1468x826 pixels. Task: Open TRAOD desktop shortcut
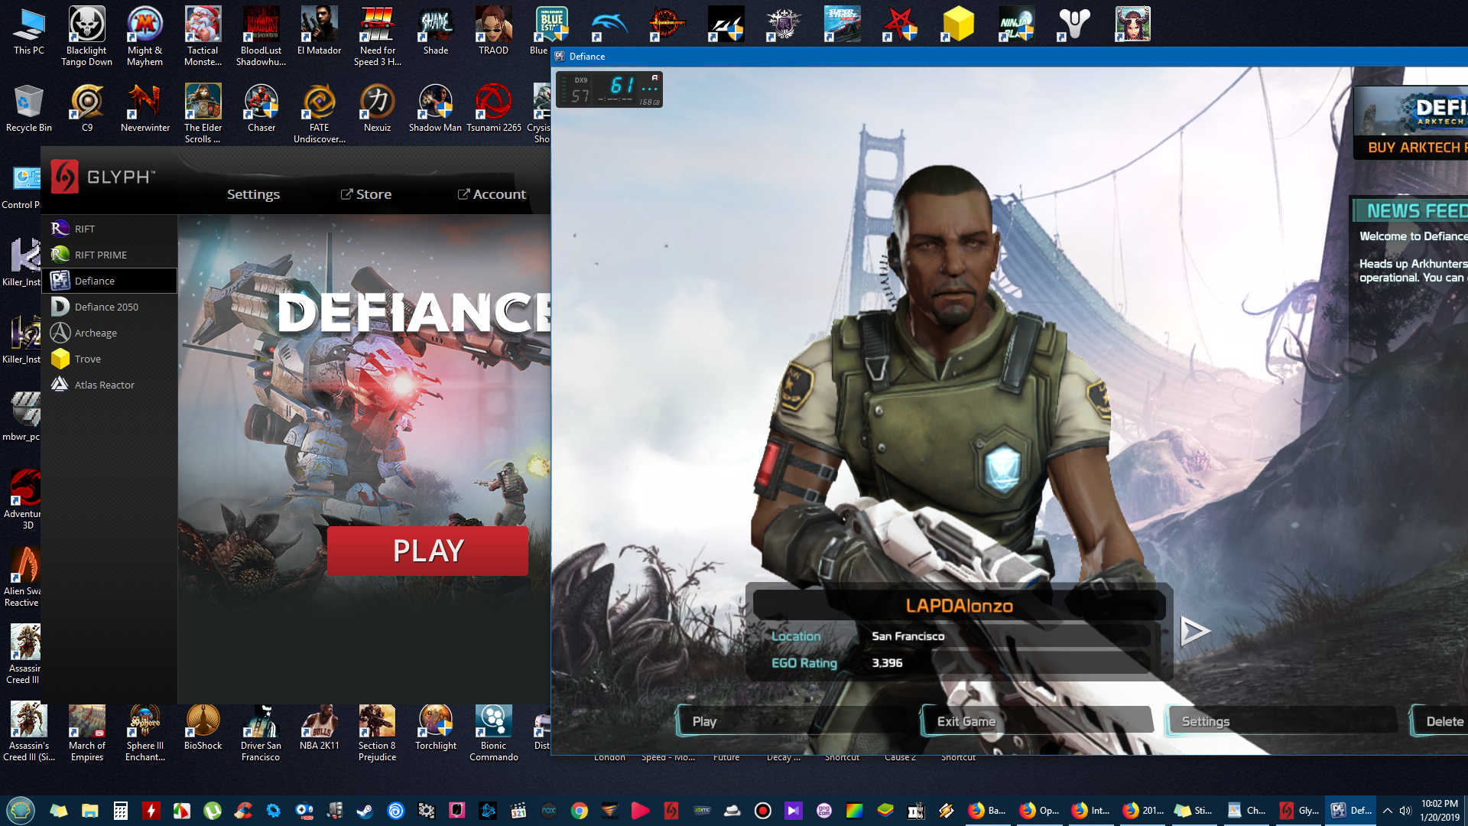493,31
